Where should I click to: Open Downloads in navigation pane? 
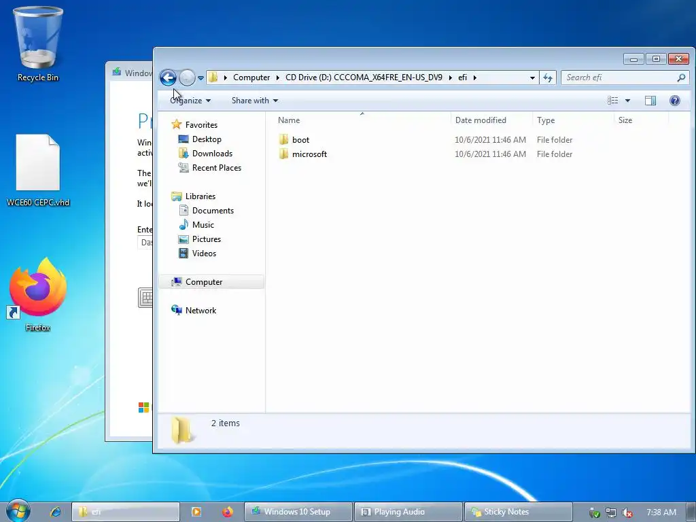click(x=212, y=153)
